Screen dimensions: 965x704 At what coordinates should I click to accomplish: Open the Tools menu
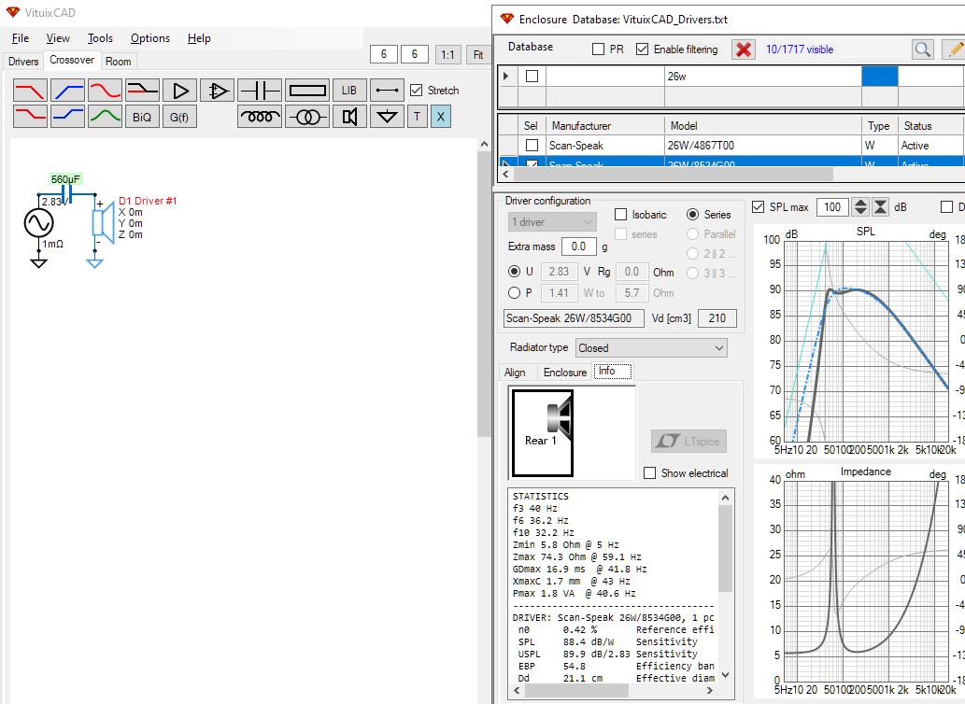(x=100, y=38)
